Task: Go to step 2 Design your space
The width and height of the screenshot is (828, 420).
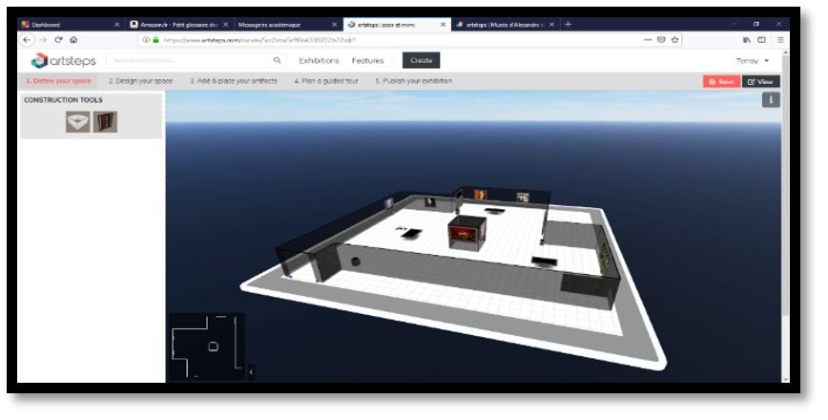Action: 140,81
